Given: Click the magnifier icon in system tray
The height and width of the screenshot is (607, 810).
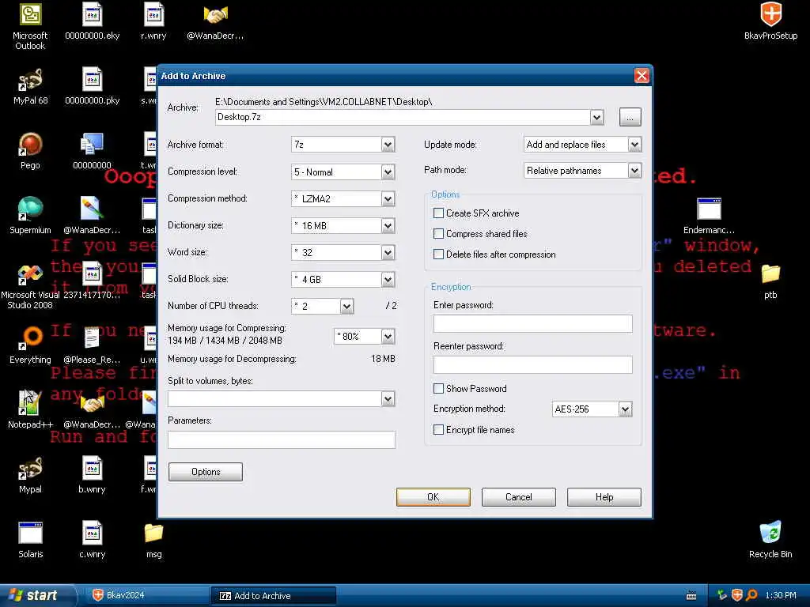Looking at the screenshot, I should click(x=751, y=595).
